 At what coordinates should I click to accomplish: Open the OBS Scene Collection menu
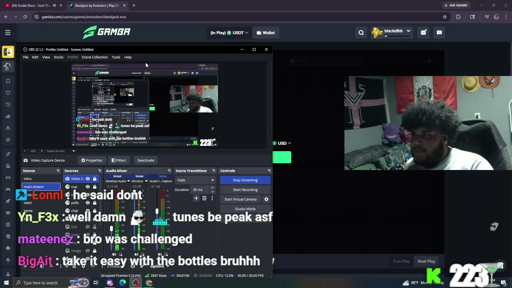tap(94, 57)
